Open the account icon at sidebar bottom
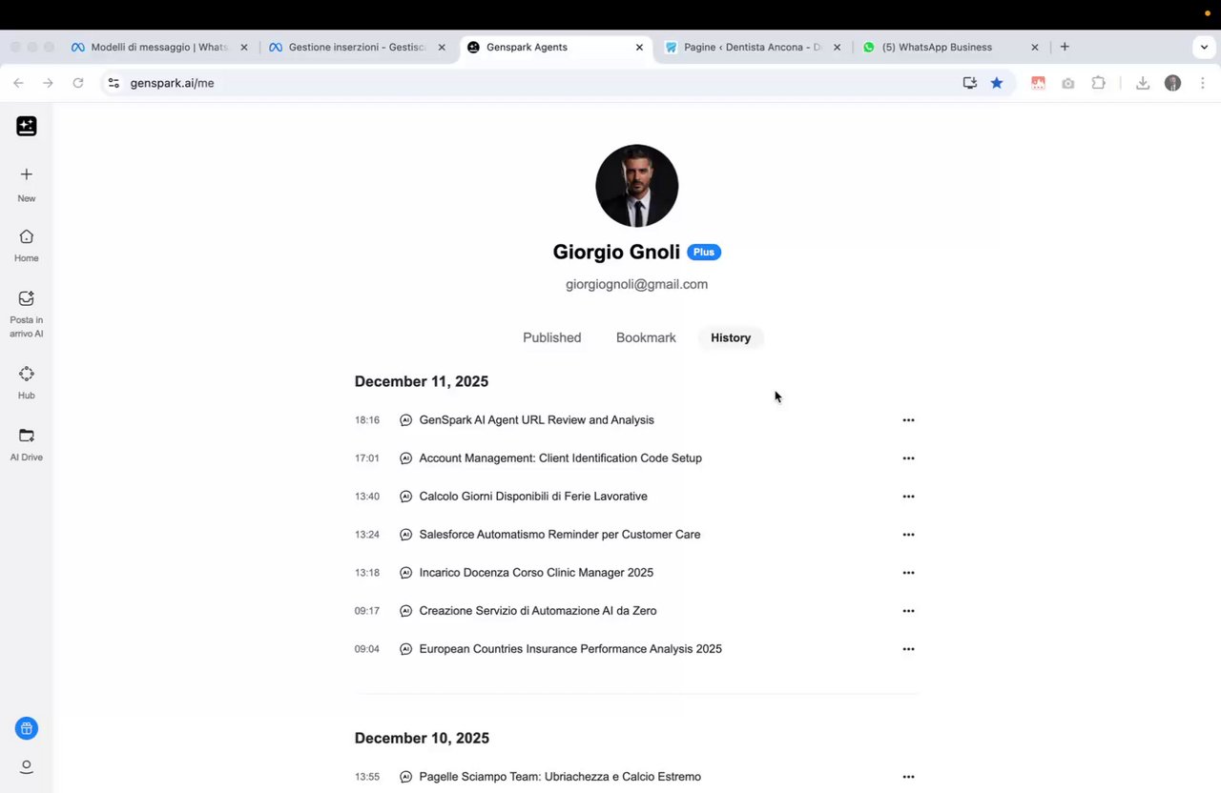Viewport: 1221px width, 793px height. click(27, 766)
